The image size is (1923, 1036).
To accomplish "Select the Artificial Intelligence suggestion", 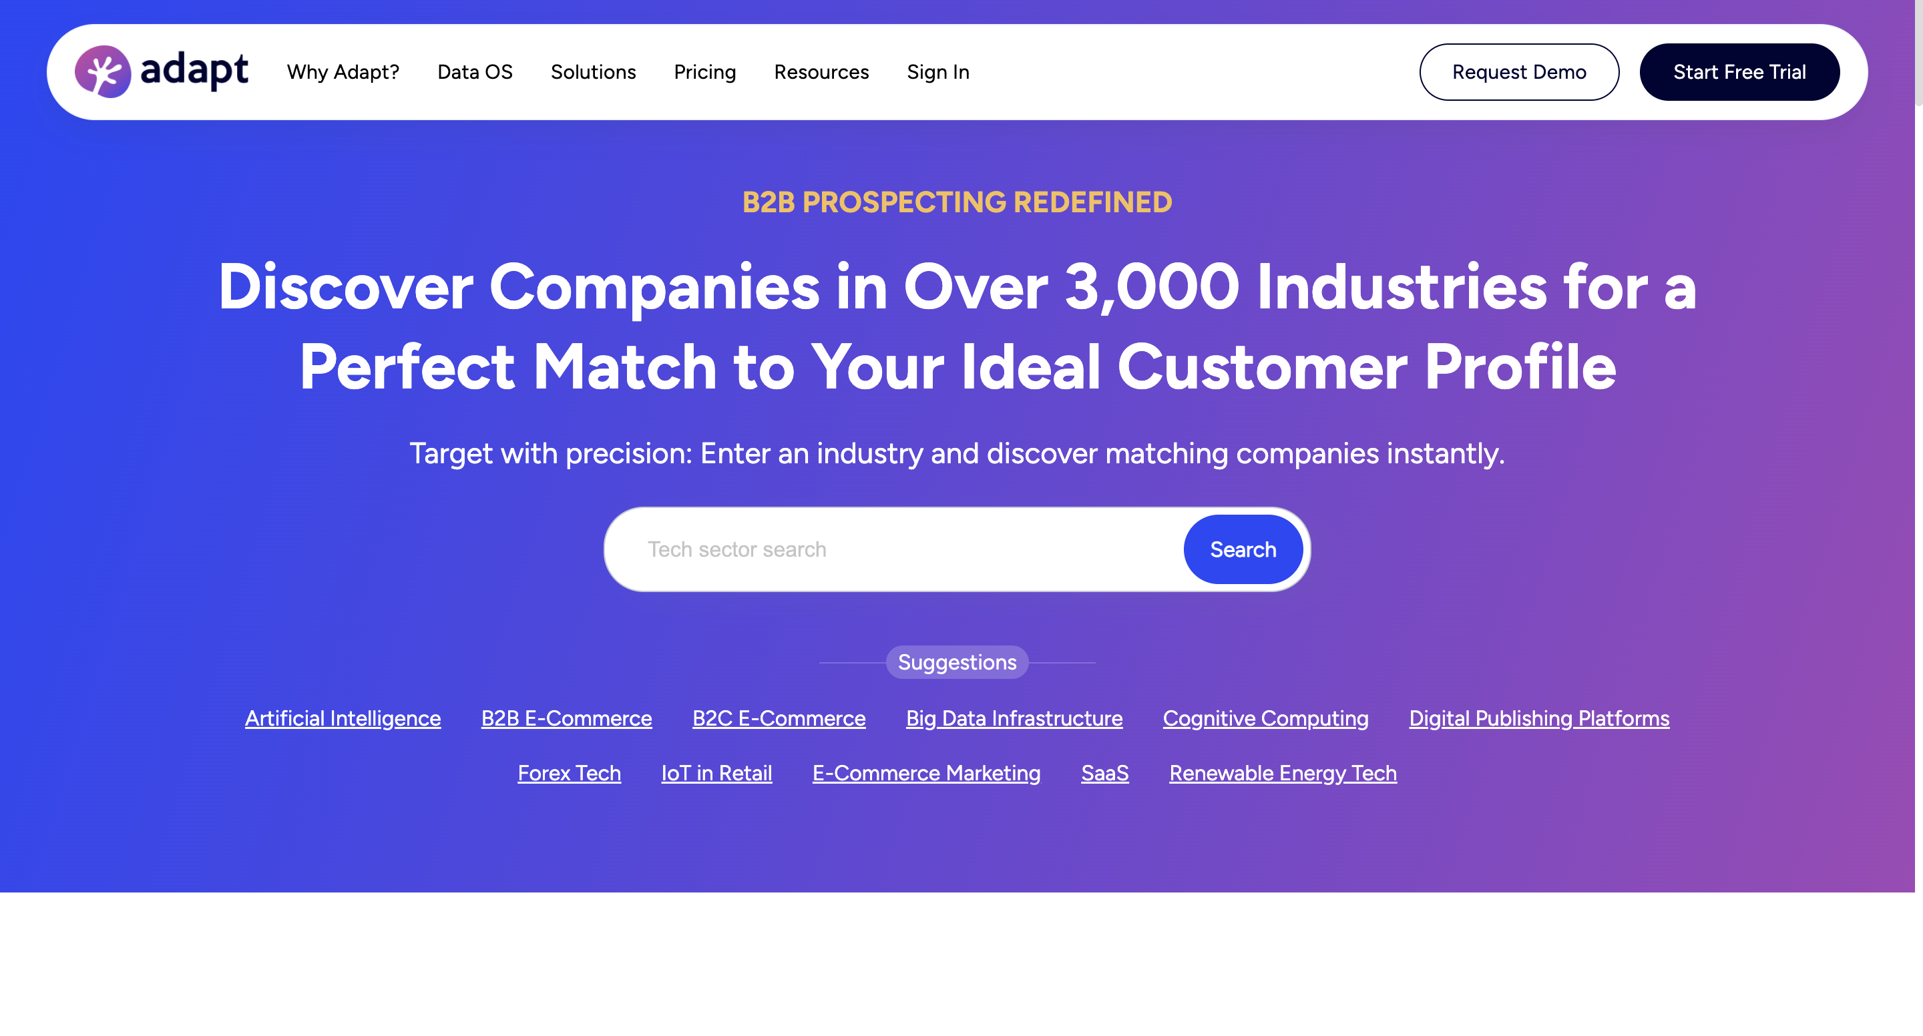I will coord(343,718).
